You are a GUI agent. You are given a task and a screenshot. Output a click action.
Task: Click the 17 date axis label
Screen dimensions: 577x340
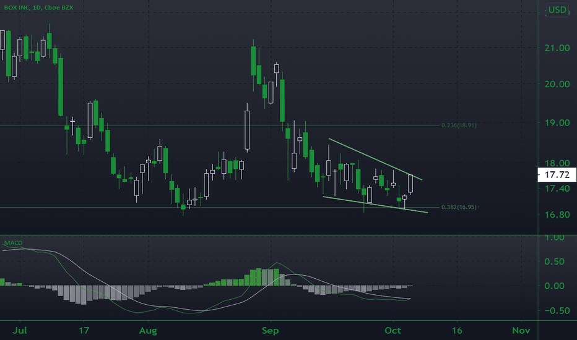pyautogui.click(x=84, y=331)
